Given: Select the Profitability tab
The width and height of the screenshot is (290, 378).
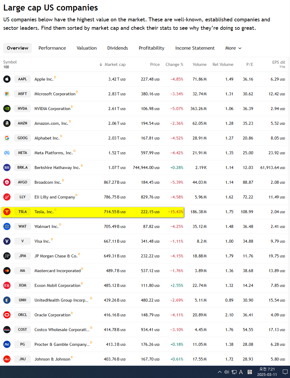Looking at the screenshot, I should pos(152,48).
